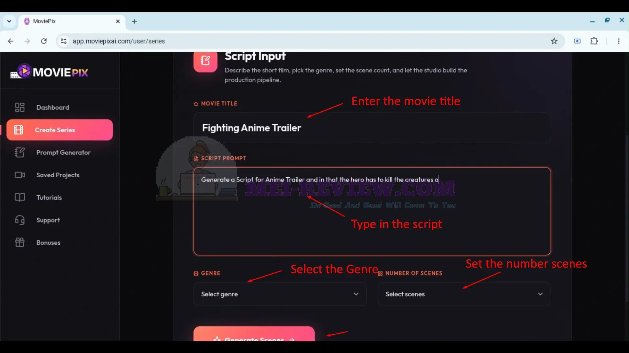Click the Script Input pink edit icon
629x353 pixels.
tap(206, 61)
